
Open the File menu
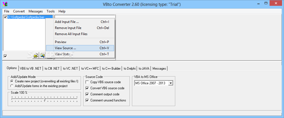click(x=7, y=11)
